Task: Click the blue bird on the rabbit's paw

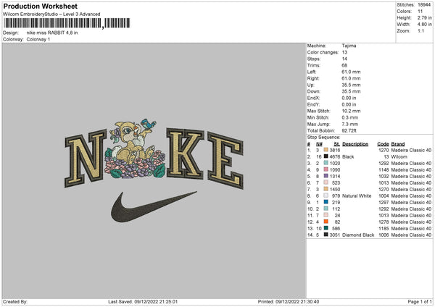Action: coord(148,123)
